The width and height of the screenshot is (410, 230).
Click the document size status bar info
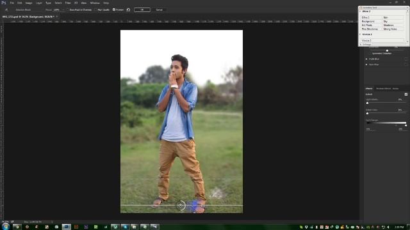coord(33,222)
